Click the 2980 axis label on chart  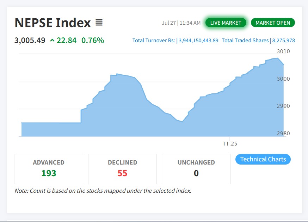point(283,134)
